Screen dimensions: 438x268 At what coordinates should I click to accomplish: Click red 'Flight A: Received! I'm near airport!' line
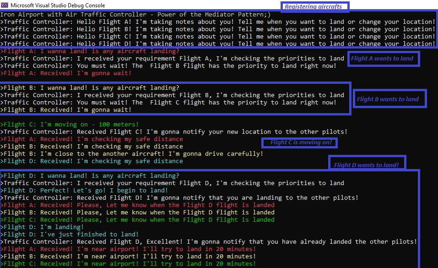(128, 249)
